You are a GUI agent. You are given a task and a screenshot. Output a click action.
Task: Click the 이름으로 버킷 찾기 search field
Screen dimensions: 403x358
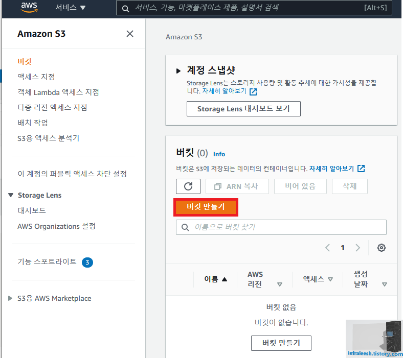(281, 227)
